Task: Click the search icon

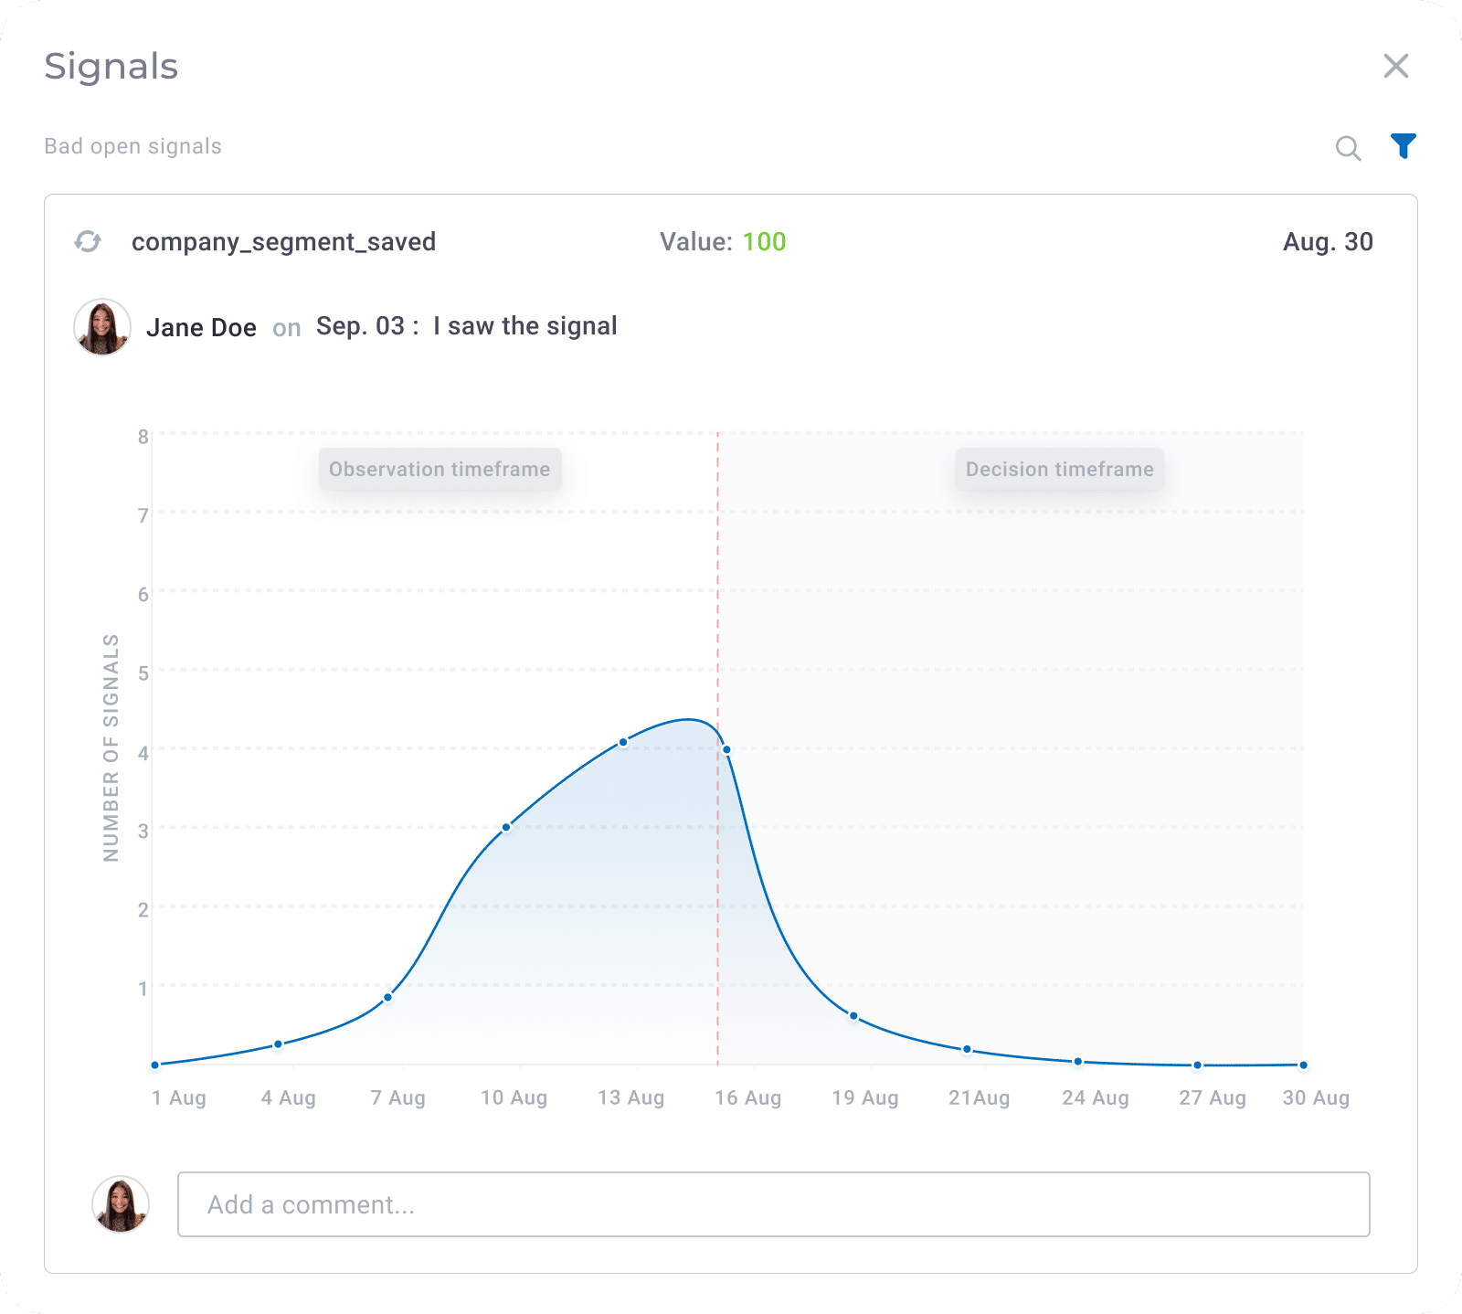Action: (1349, 146)
